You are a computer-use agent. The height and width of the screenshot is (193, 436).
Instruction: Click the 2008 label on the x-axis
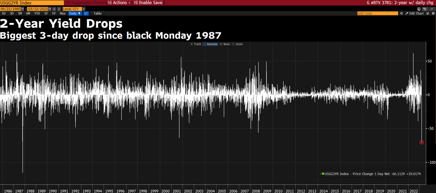[255, 190]
